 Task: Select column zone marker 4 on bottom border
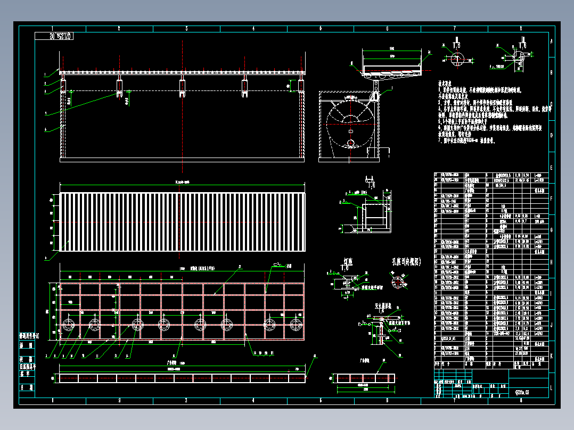253,401
